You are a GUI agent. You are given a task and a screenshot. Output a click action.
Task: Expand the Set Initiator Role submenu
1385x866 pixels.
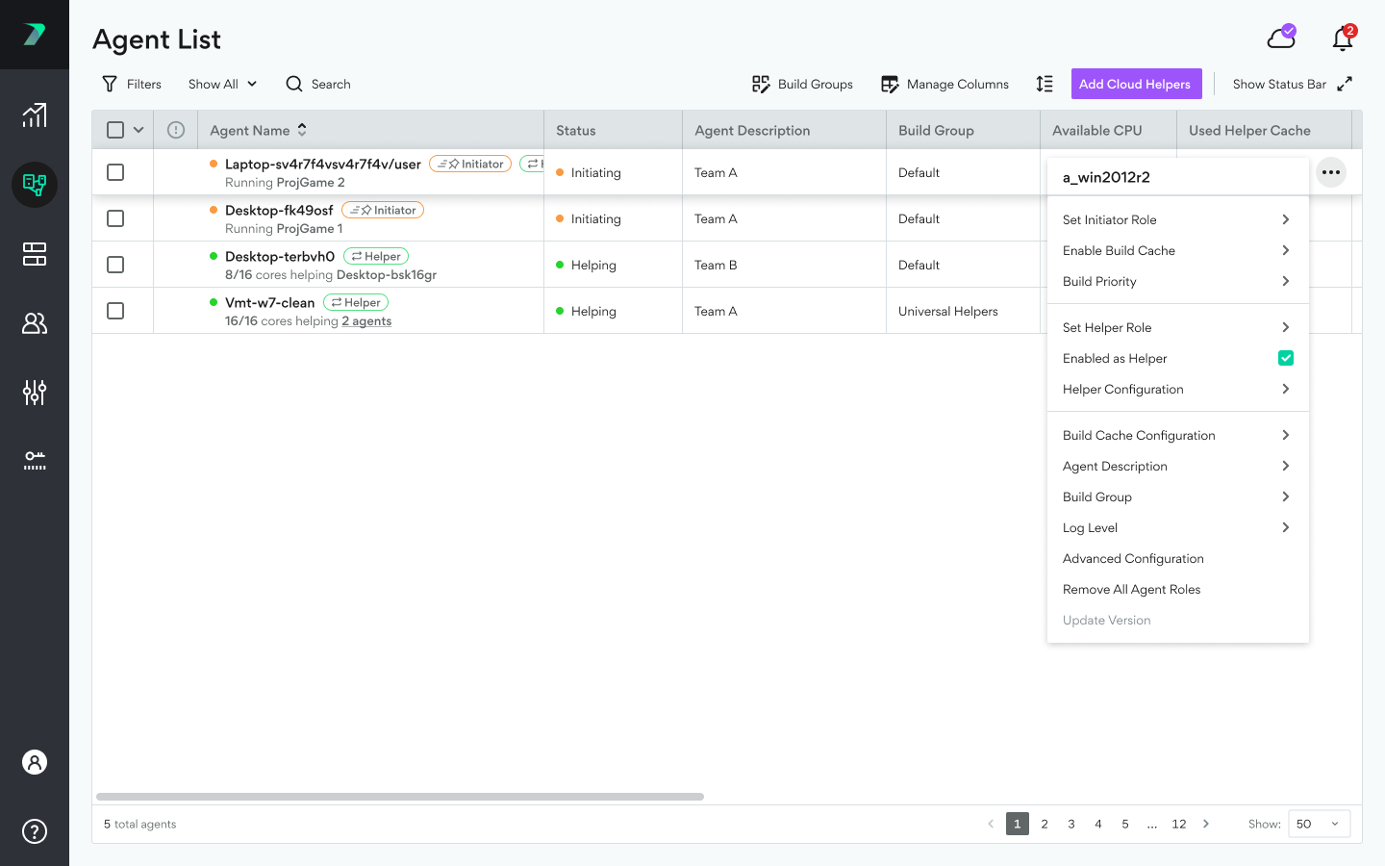[x=1177, y=219]
